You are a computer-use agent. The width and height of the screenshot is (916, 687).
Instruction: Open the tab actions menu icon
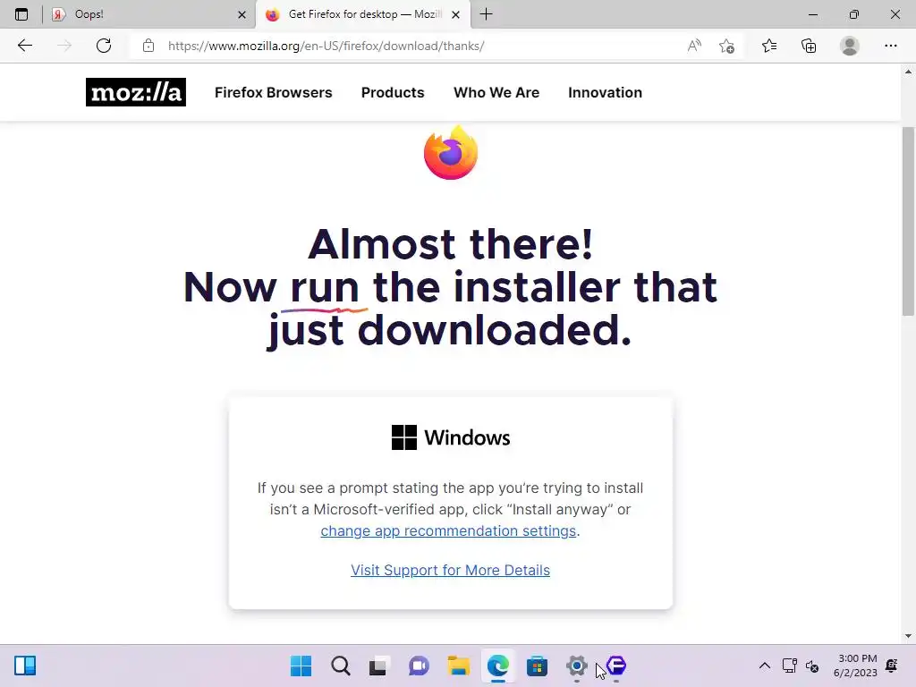tap(21, 14)
